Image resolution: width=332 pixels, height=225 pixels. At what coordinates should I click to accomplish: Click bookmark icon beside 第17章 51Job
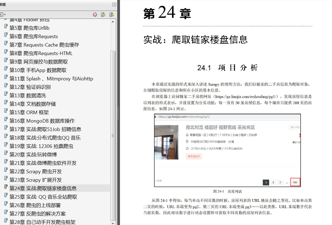click(x=6, y=128)
